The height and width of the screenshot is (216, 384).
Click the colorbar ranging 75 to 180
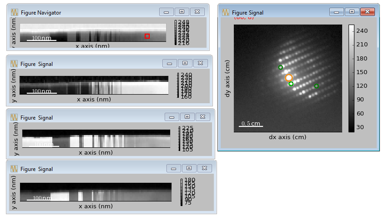pos(182,192)
